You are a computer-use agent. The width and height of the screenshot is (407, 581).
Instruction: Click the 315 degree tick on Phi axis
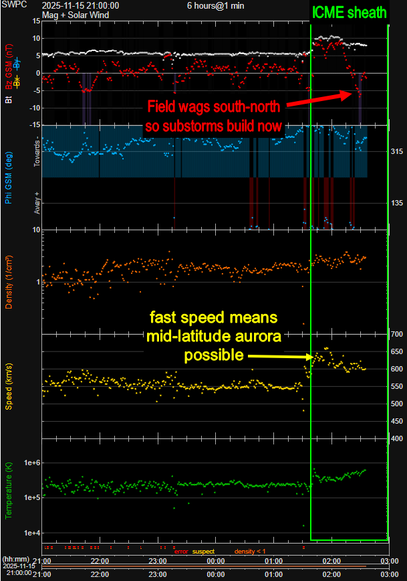pos(397,151)
